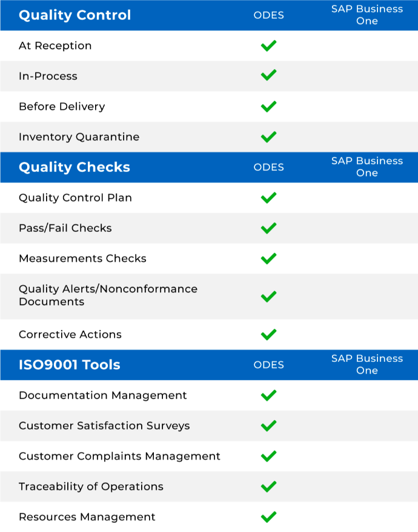Click the green checkmark for Documentation Management
The width and height of the screenshot is (418, 532).
point(268,395)
